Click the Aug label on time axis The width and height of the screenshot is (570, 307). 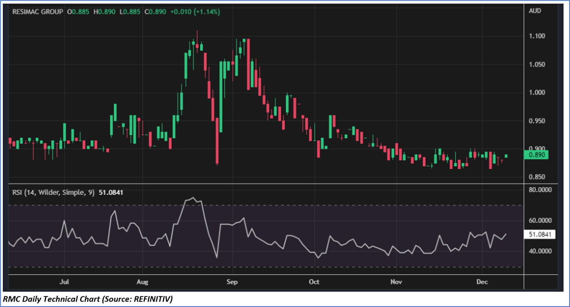click(143, 282)
